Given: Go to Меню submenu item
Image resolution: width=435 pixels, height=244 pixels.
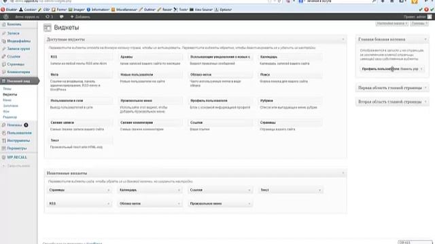Looking at the screenshot, I should 7,100.
